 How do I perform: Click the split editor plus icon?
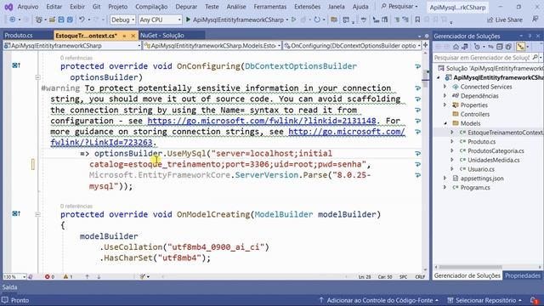pyautogui.click(x=425, y=45)
